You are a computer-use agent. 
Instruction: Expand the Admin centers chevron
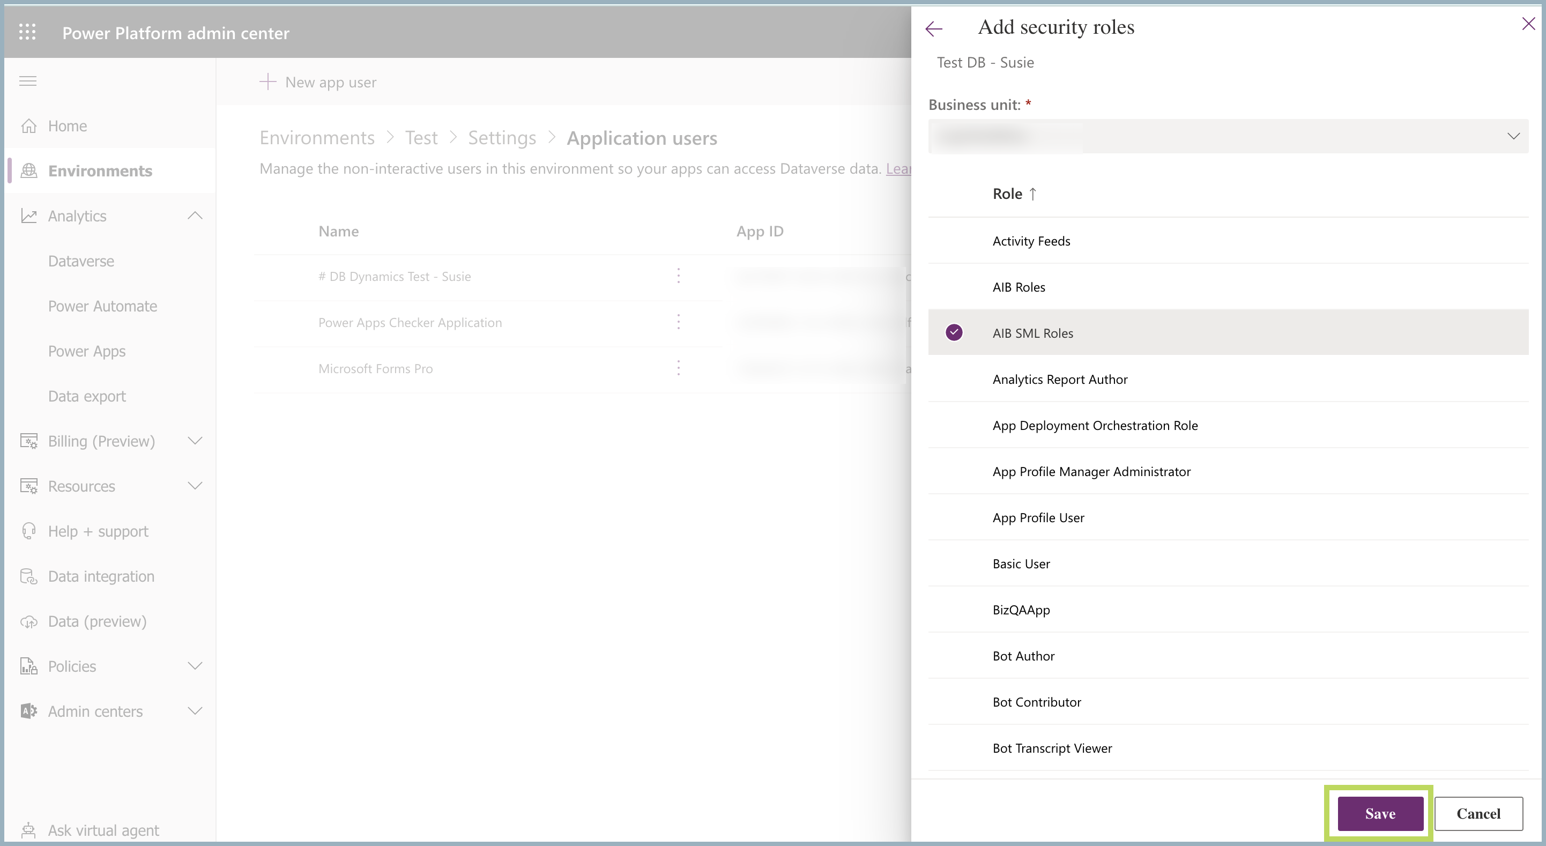(x=195, y=711)
